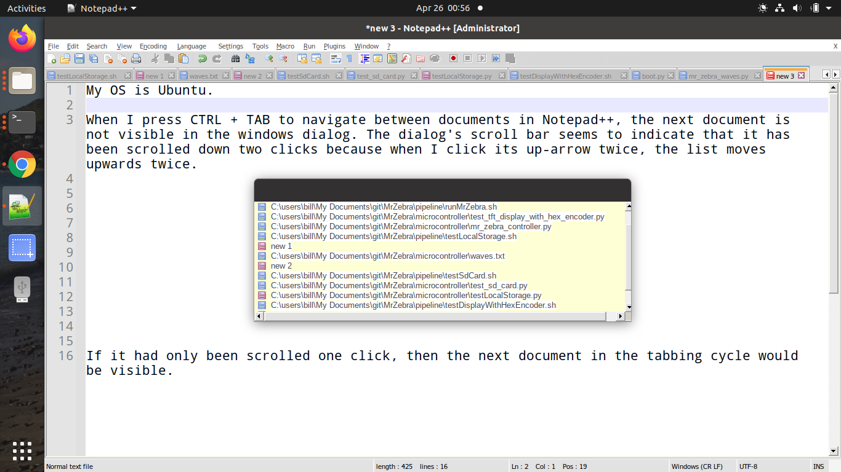
Task: Toggle synchronize vertical scrolling icon
Action: 302,58
